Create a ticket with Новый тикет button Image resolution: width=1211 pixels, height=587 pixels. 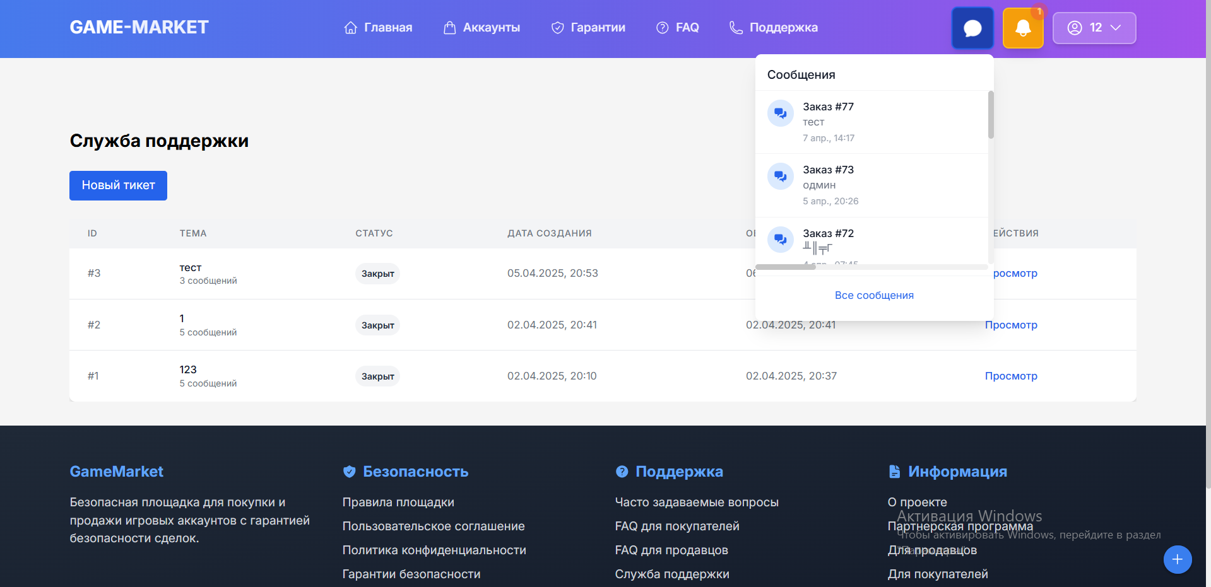pos(118,185)
